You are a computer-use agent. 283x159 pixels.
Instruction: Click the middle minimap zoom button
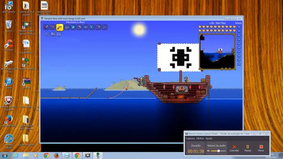point(226,69)
